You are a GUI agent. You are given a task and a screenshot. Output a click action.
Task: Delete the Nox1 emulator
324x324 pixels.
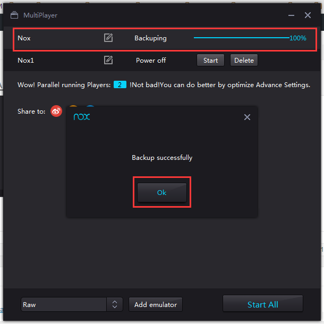[244, 60]
